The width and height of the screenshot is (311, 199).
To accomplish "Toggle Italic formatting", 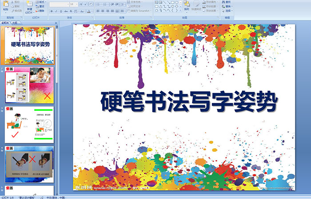I will coord(56,11).
